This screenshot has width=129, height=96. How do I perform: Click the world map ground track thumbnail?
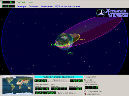(x=18, y=85)
